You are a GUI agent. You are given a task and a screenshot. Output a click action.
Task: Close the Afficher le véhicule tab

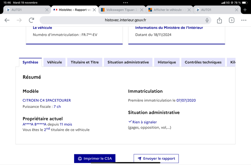(x=189, y=10)
